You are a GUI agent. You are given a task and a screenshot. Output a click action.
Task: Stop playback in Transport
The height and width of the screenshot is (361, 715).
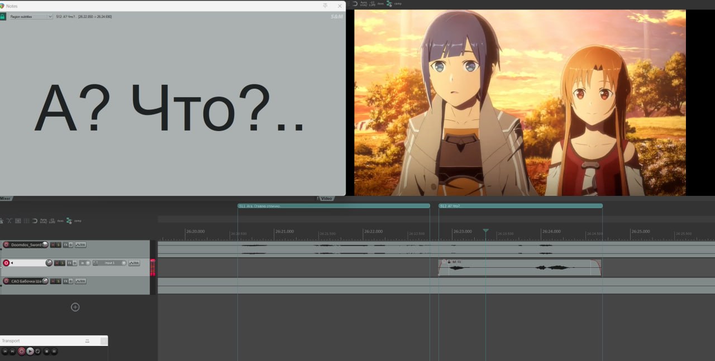[x=47, y=352]
